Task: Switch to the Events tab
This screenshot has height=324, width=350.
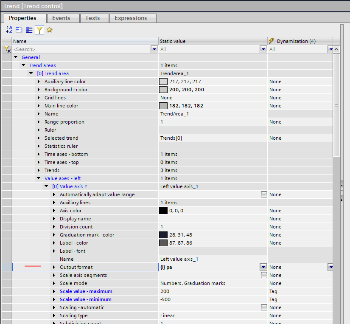Action: [x=61, y=18]
